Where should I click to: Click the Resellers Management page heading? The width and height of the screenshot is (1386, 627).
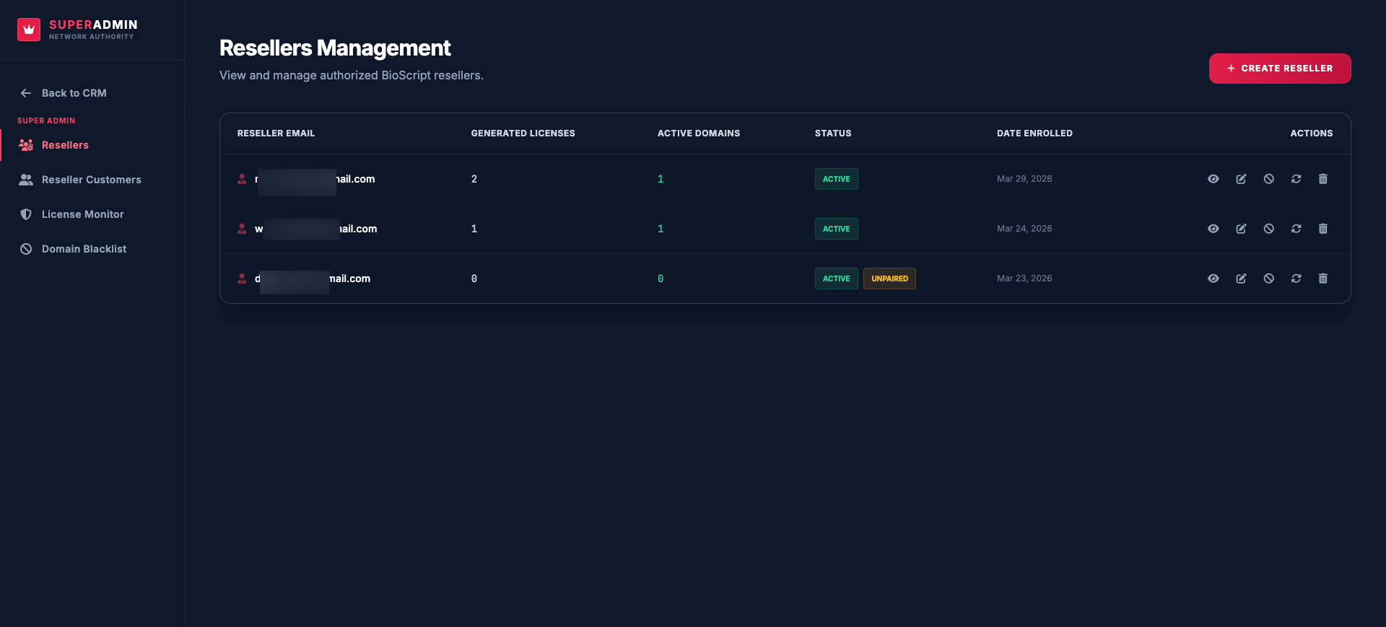pyautogui.click(x=335, y=48)
